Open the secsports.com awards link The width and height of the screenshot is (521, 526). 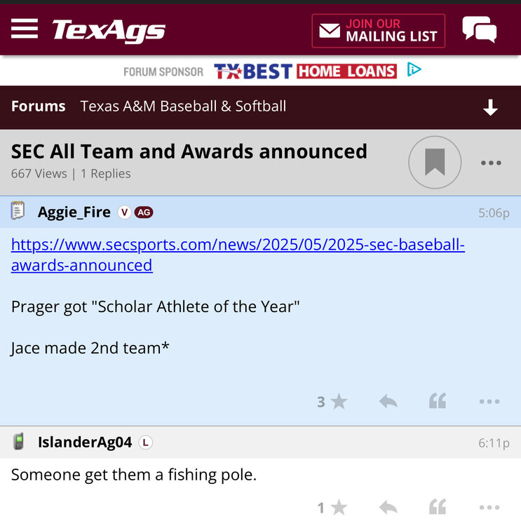pyautogui.click(x=238, y=255)
